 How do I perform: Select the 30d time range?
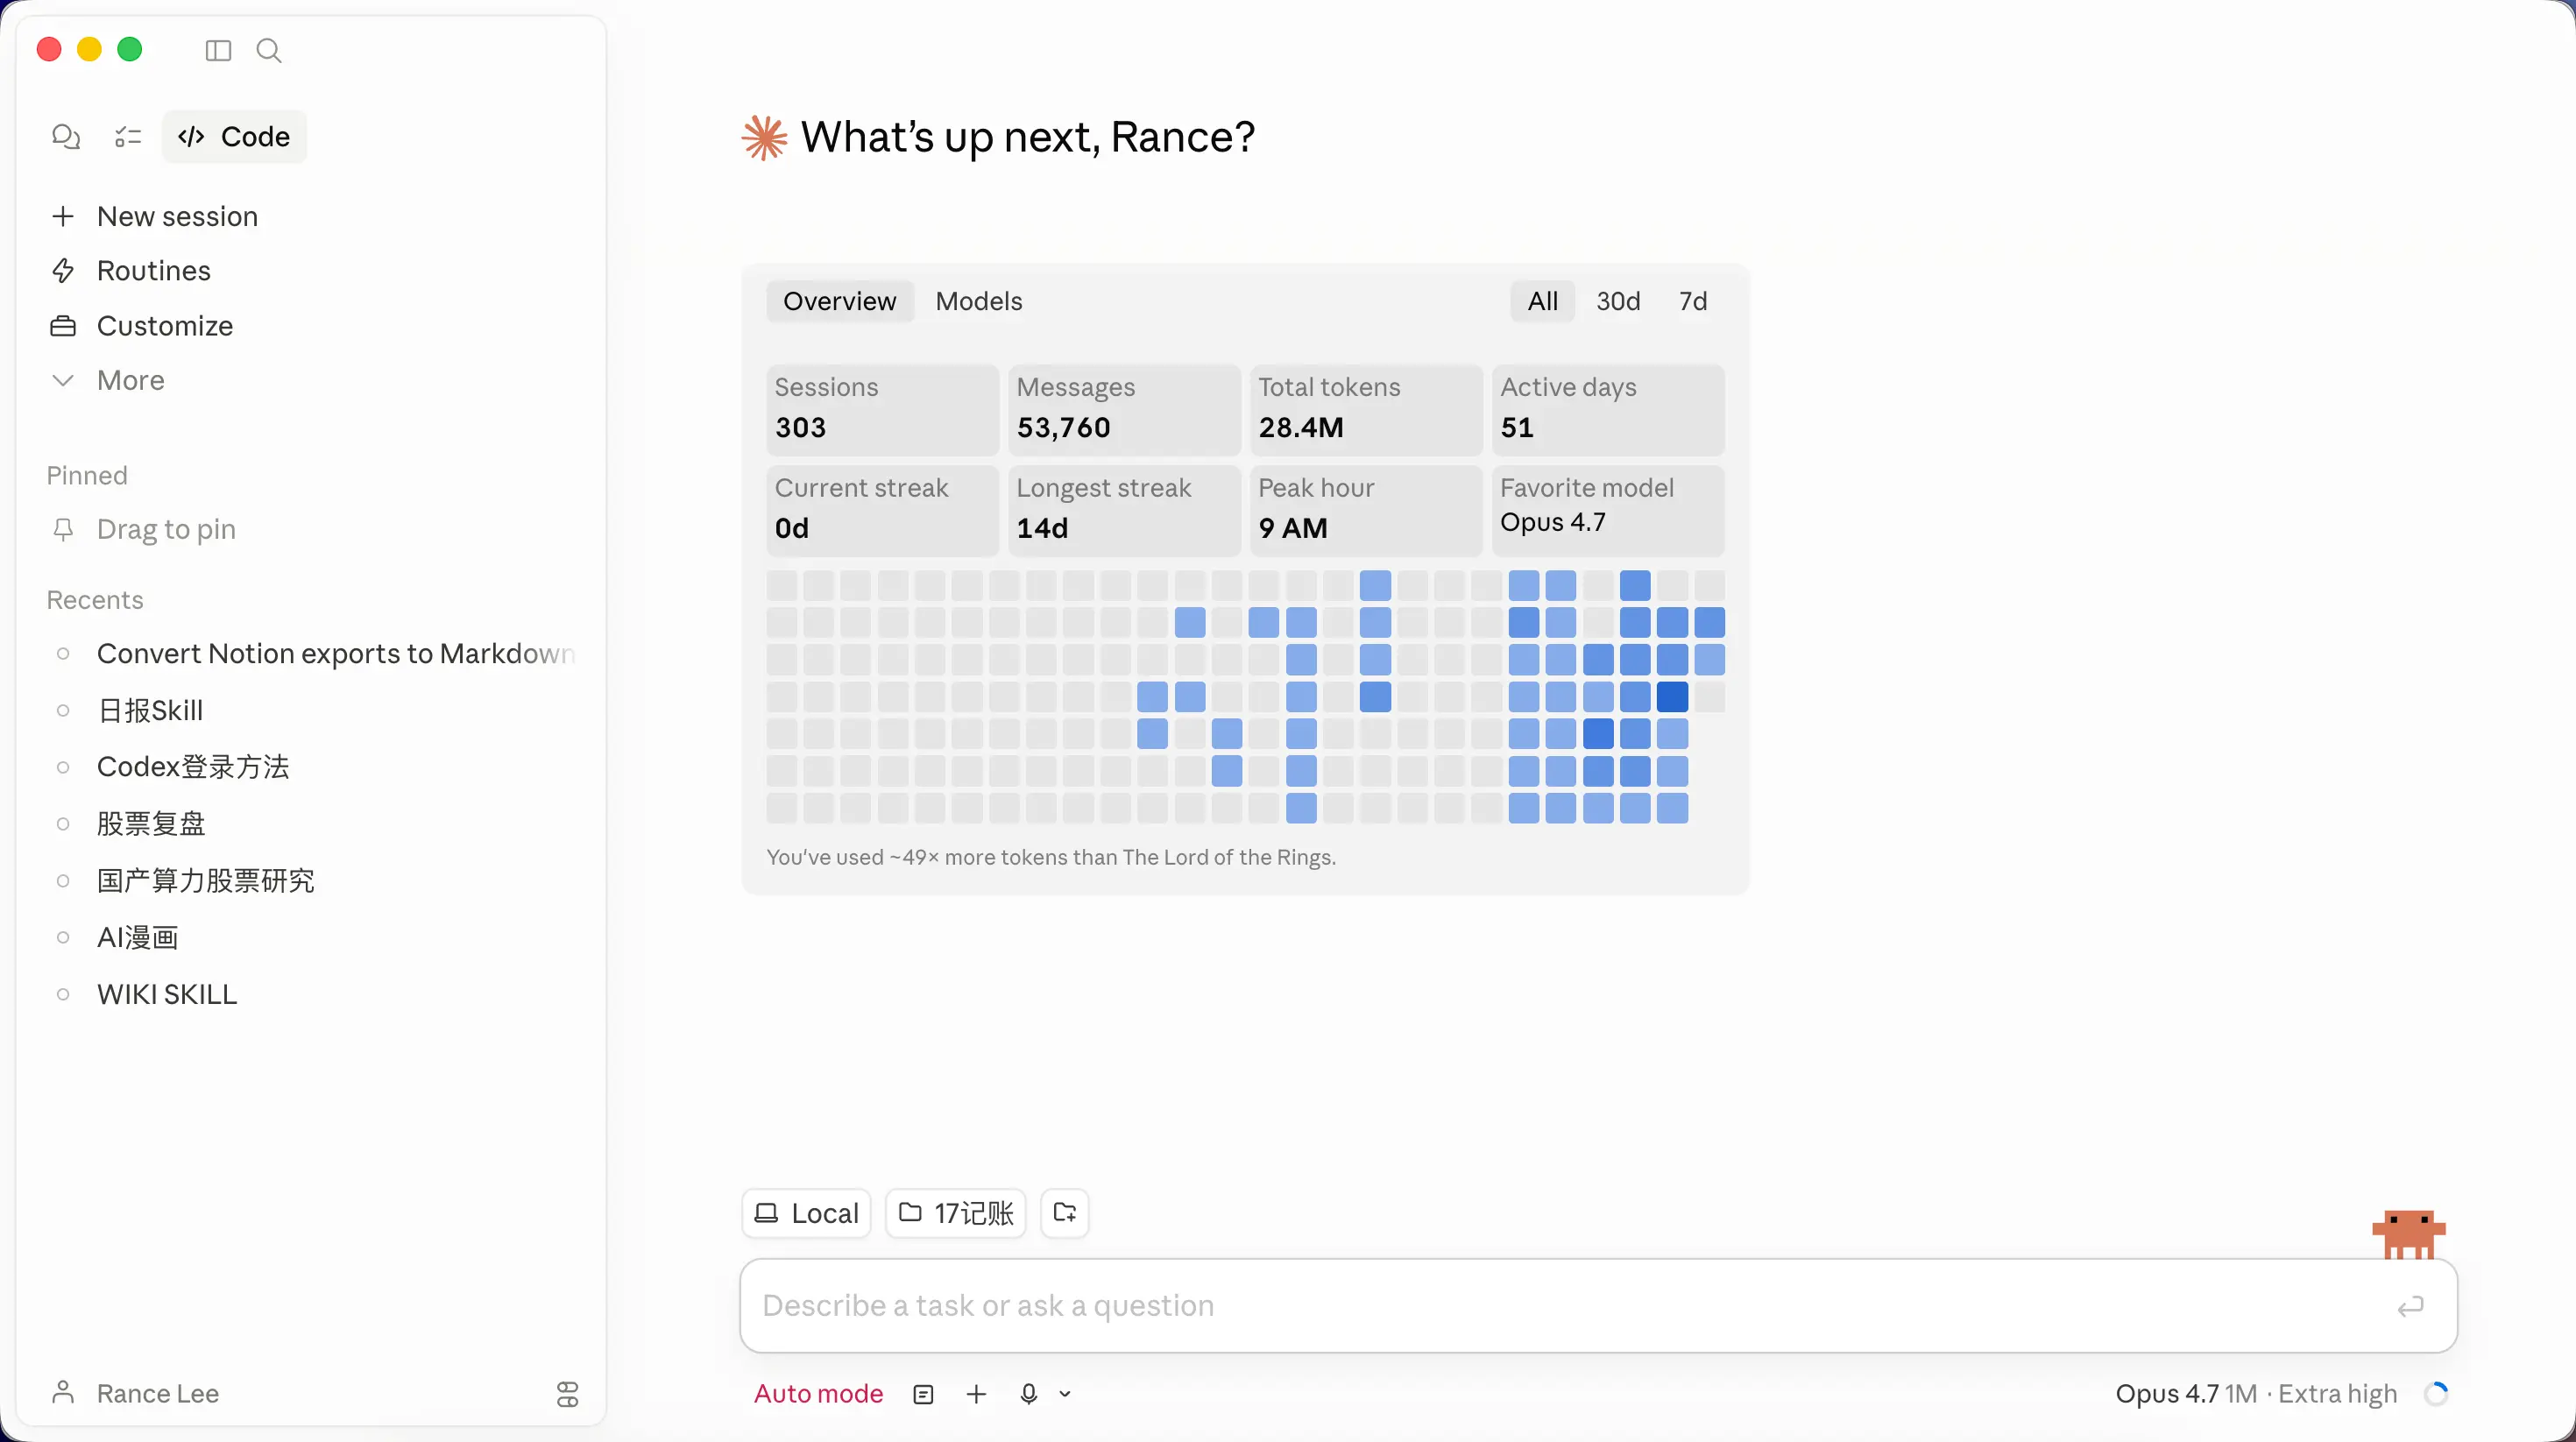[1617, 301]
